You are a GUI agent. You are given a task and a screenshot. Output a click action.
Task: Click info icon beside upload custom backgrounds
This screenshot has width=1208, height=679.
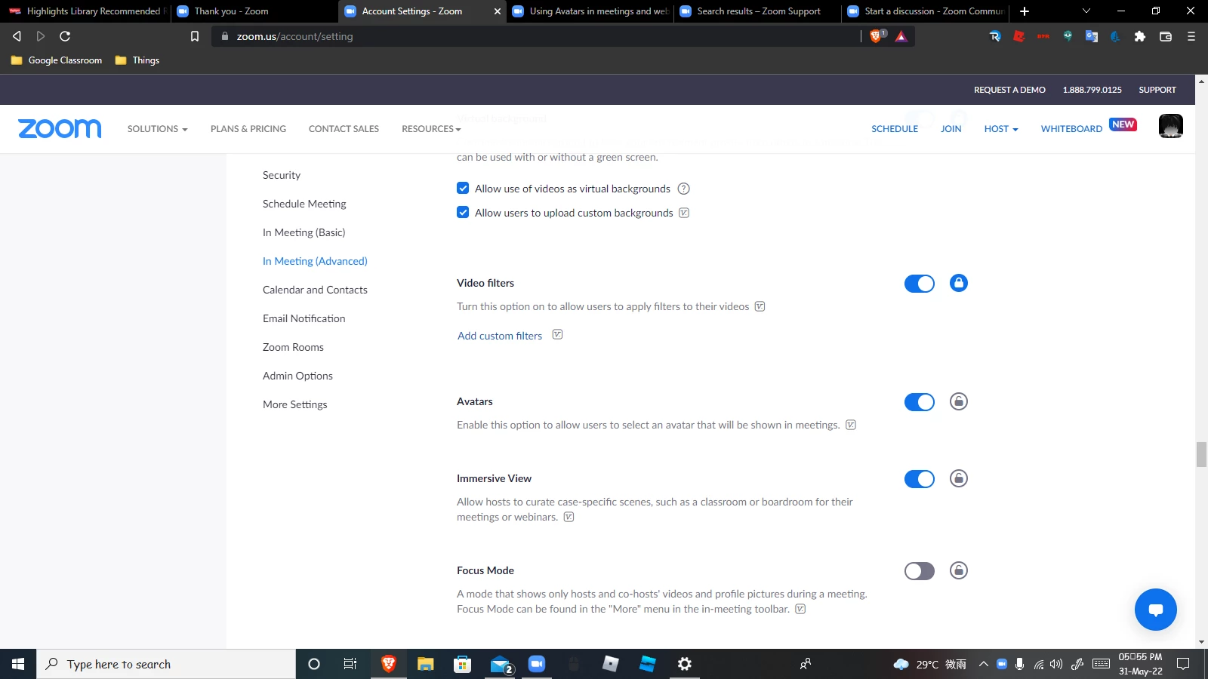point(684,213)
